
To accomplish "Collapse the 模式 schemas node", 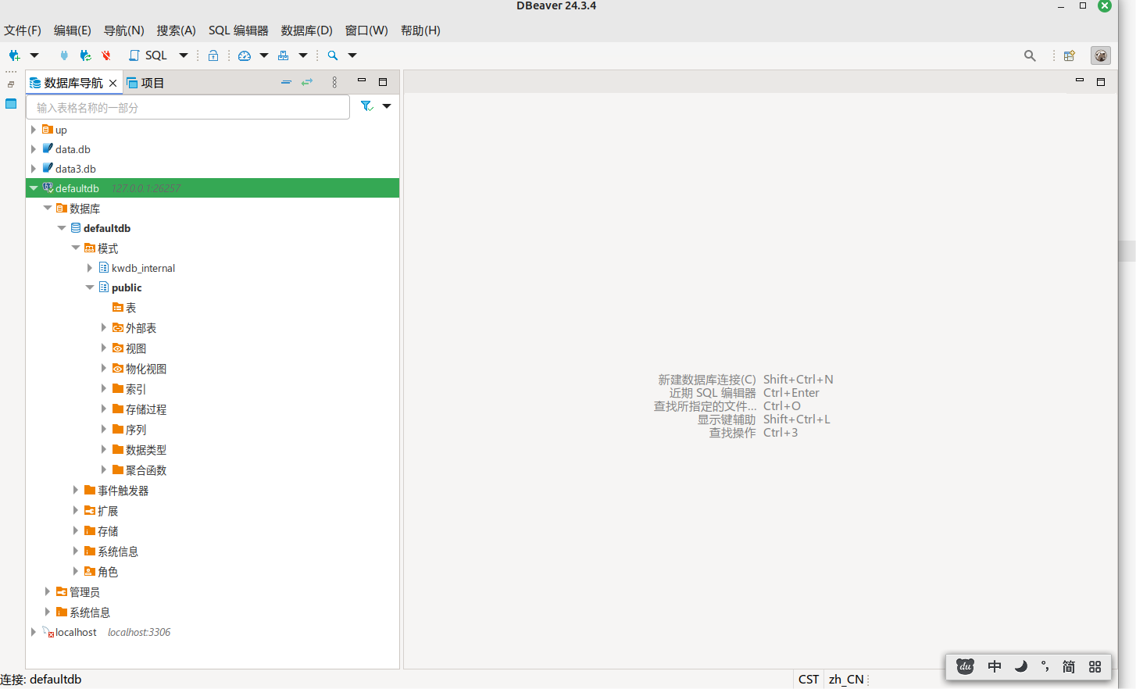I will pyautogui.click(x=76, y=248).
